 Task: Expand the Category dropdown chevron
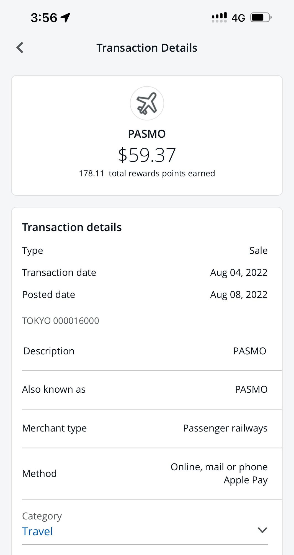coord(262,530)
